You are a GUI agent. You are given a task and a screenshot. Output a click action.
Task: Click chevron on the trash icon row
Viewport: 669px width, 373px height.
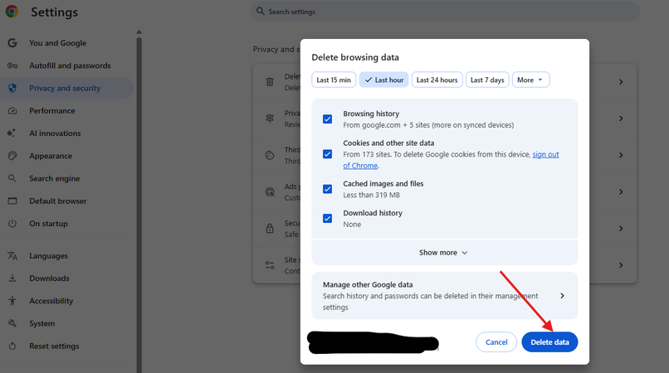(x=621, y=82)
